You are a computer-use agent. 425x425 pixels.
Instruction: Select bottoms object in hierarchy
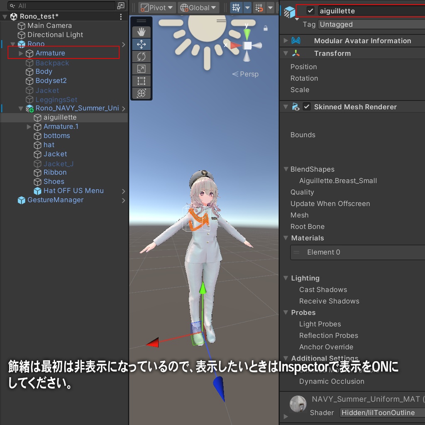(56, 136)
